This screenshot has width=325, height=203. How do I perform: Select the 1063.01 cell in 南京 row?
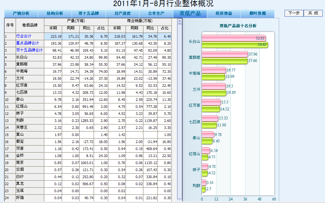coord(87,163)
